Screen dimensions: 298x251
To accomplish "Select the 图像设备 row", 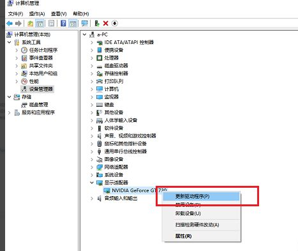I will coord(114,159).
